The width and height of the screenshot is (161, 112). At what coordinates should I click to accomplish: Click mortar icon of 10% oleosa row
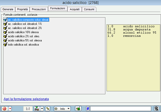point(5,32)
